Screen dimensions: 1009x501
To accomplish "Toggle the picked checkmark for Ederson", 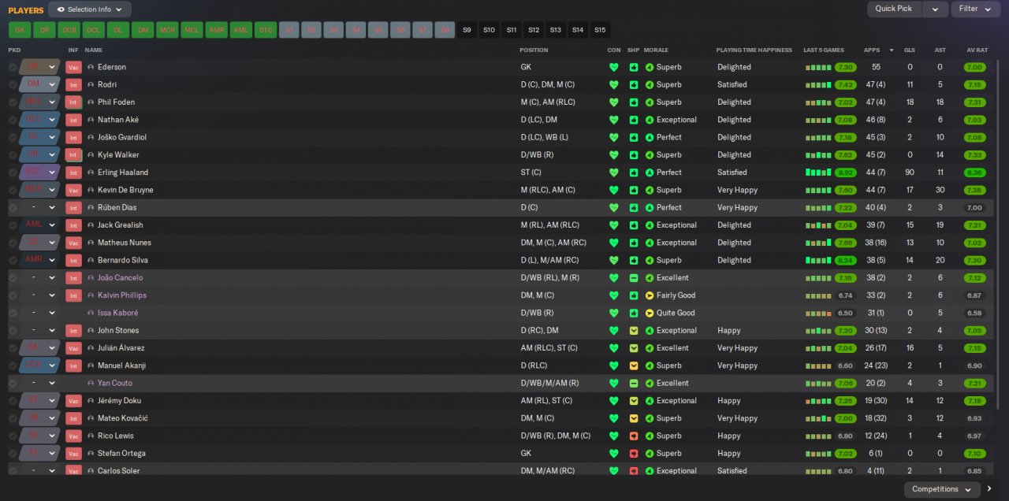I will coord(13,67).
